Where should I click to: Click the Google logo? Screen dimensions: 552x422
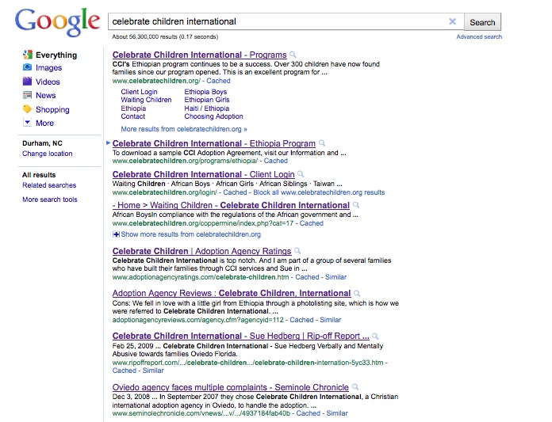click(x=57, y=22)
